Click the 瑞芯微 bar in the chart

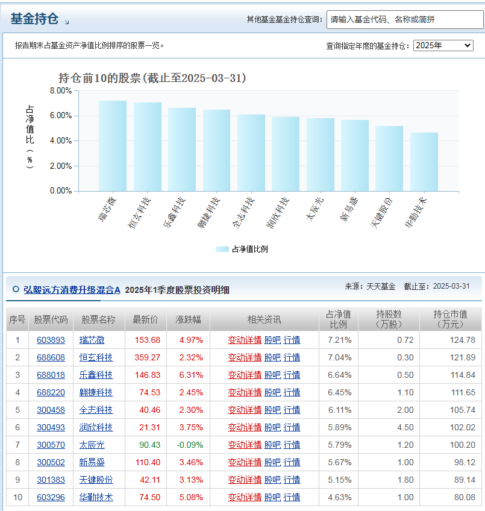pyautogui.click(x=113, y=146)
